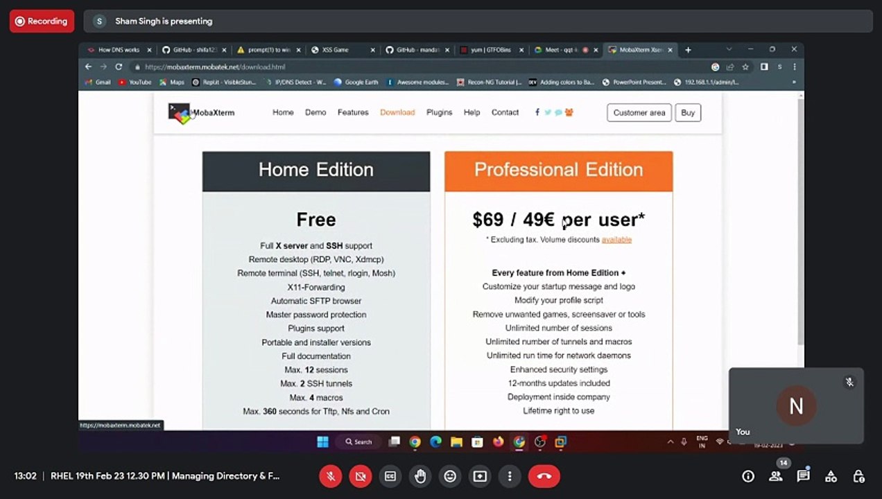Open a new browser tab
Screen dimensions: 882x499
tap(688, 50)
